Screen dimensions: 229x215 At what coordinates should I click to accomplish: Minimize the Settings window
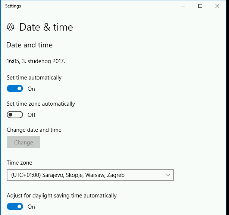[183, 6]
